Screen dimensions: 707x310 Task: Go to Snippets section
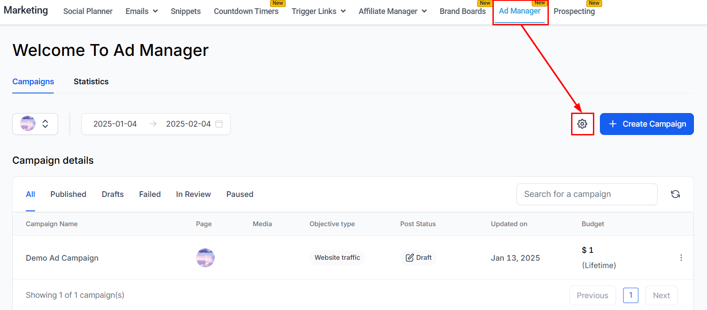pos(186,11)
